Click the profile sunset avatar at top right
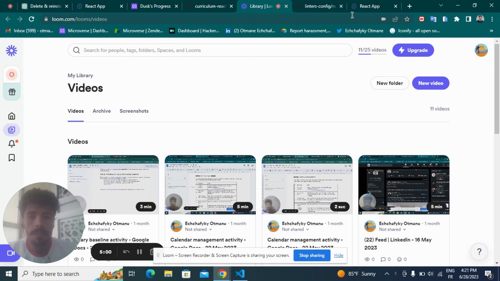500x281 pixels. 481,50
